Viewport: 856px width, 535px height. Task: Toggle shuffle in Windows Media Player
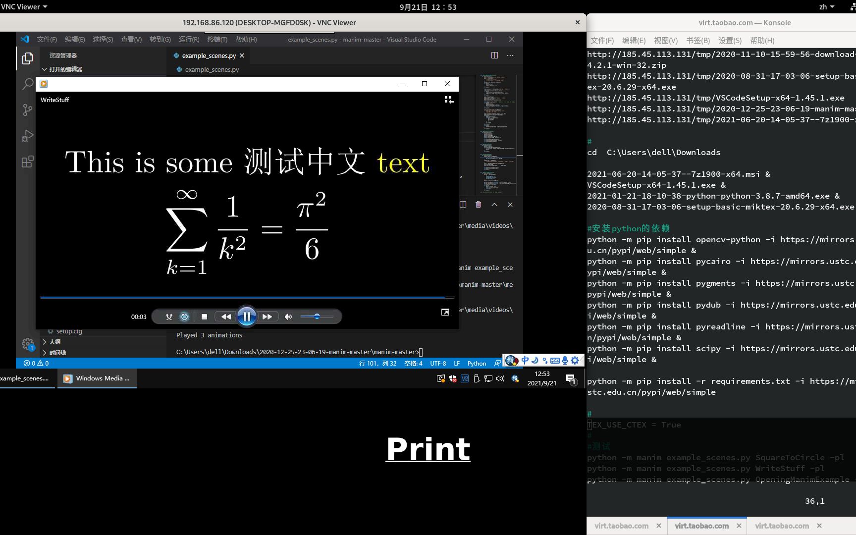(x=169, y=317)
